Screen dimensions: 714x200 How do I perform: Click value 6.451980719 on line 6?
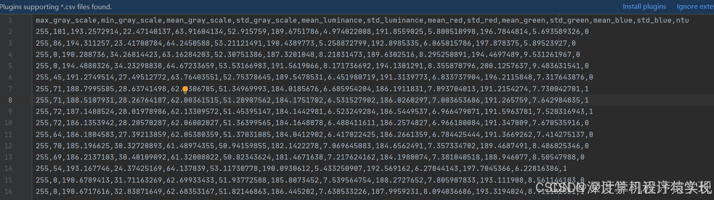point(352,77)
